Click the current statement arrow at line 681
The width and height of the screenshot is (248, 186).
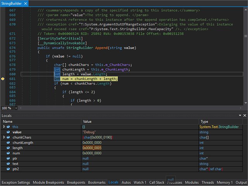coord(3,79)
